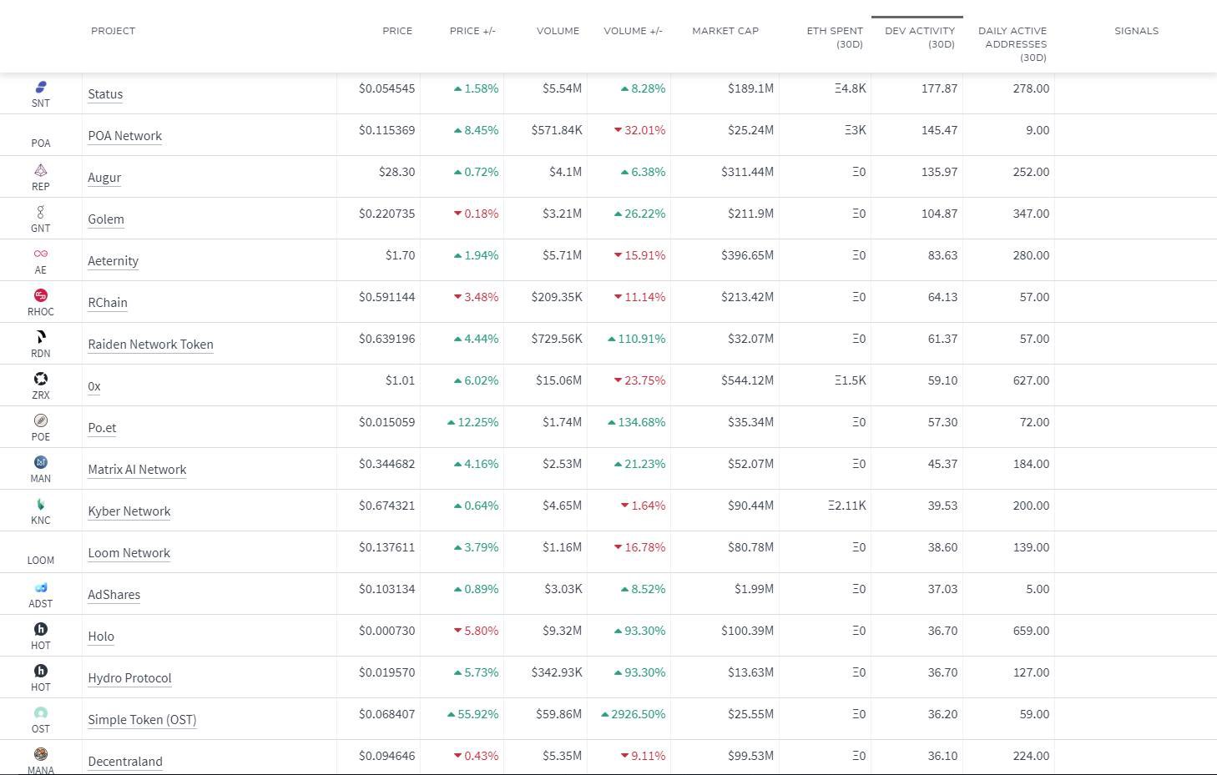Click 0x market cap $544.12M

pos(747,380)
